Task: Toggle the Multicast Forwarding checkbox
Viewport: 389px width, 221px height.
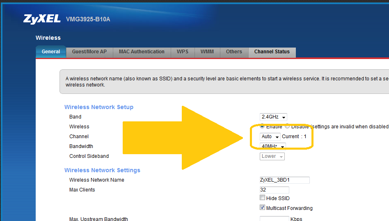Action: click(x=262, y=207)
